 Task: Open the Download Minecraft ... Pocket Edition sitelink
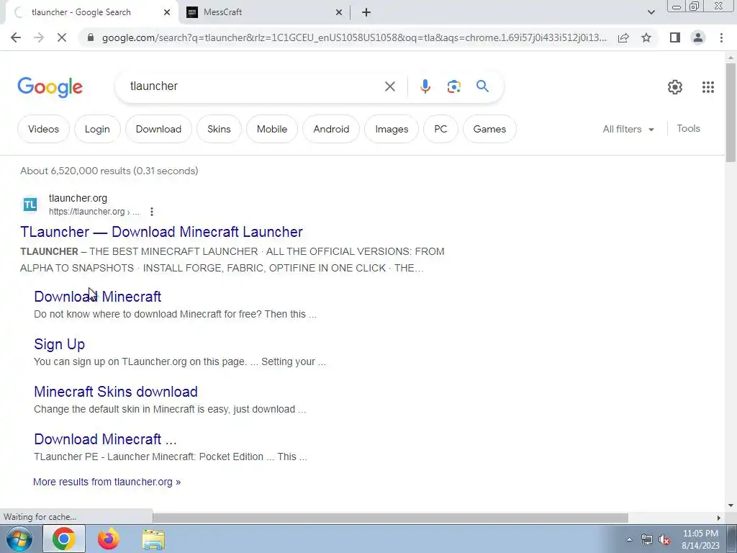[105, 439]
